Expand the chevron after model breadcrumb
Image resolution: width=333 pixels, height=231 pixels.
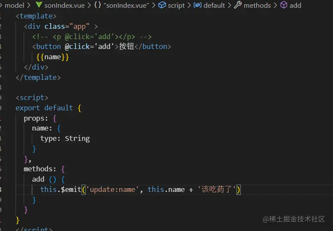[29, 5]
